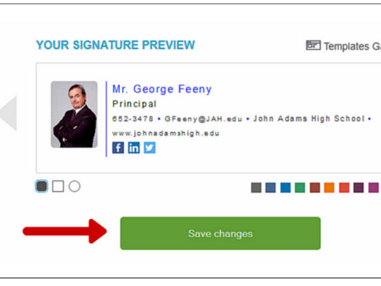This screenshot has height=286, width=381.
Task: Click the LinkedIn icon in the signature
Action: coord(134,147)
